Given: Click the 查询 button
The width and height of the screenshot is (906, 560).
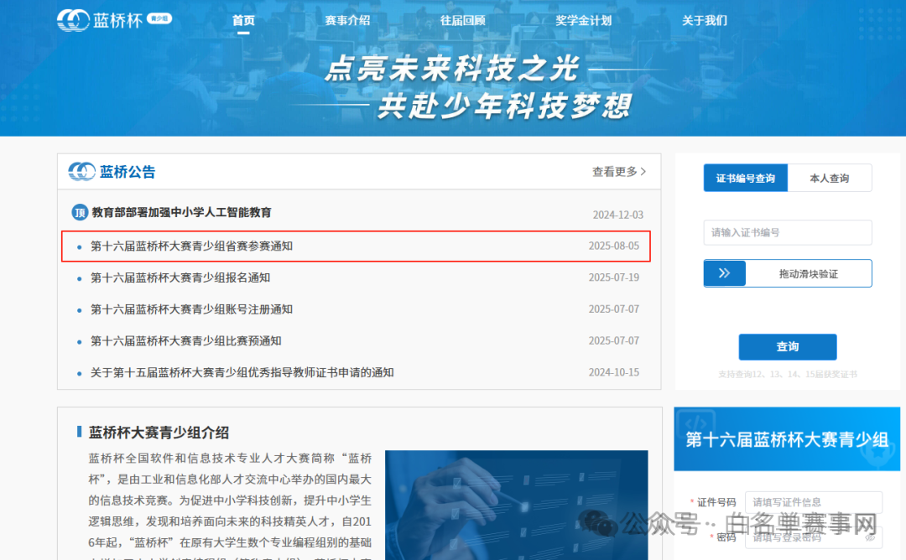Looking at the screenshot, I should pyautogui.click(x=787, y=347).
